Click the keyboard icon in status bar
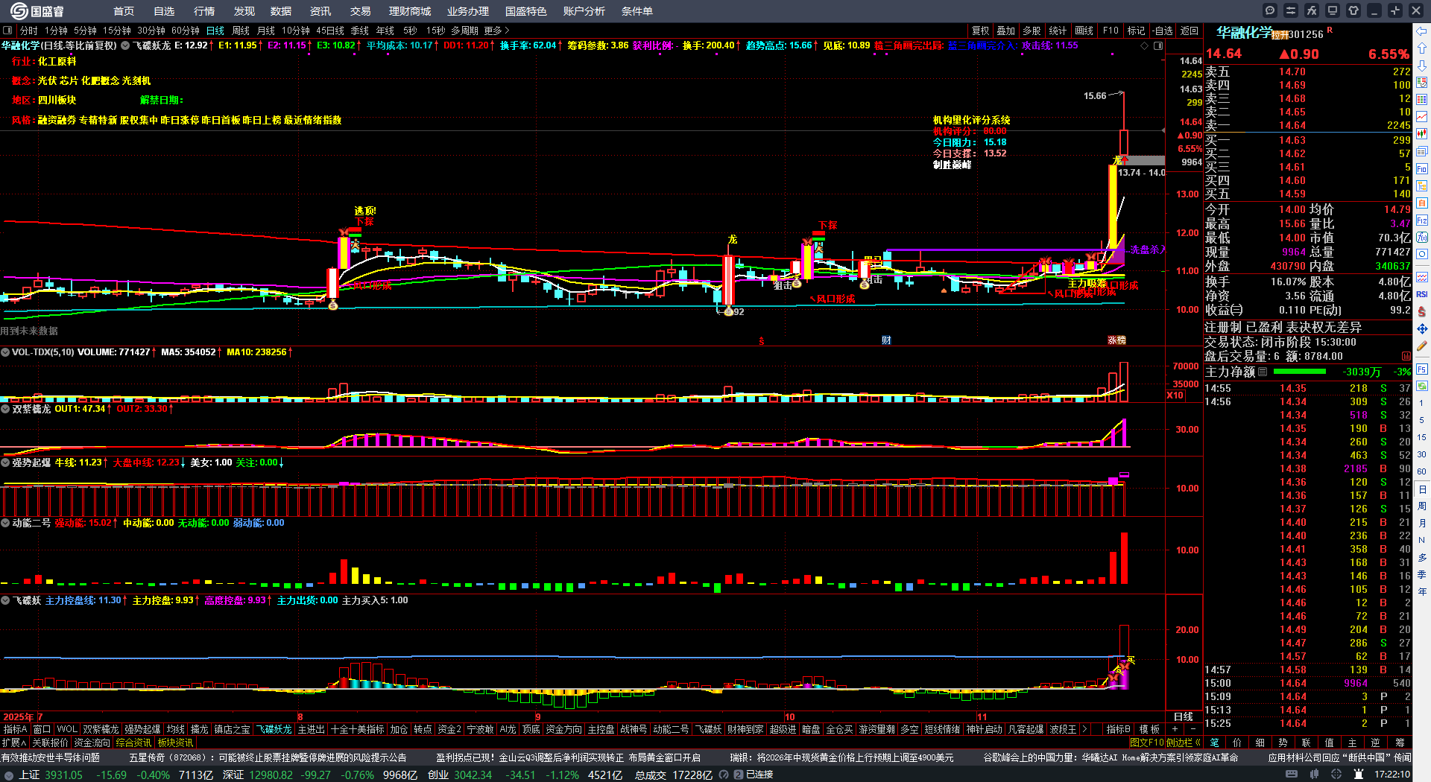The image size is (1431, 782). pyautogui.click(x=1291, y=775)
